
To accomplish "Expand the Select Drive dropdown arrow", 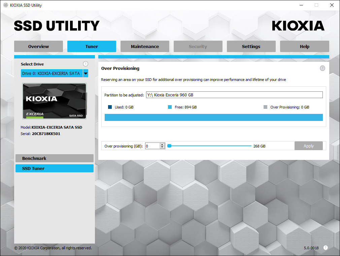I will (x=86, y=74).
